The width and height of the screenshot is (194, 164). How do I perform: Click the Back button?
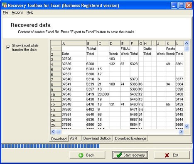tap(87, 155)
